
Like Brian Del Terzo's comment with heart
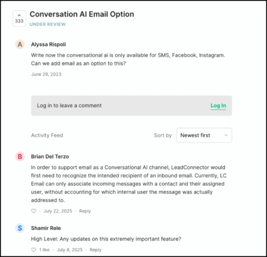click(x=34, y=211)
